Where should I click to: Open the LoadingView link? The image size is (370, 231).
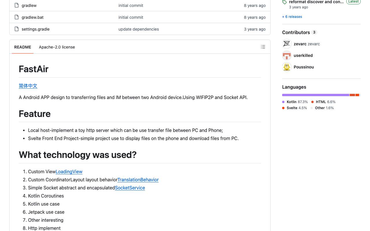click(x=69, y=172)
